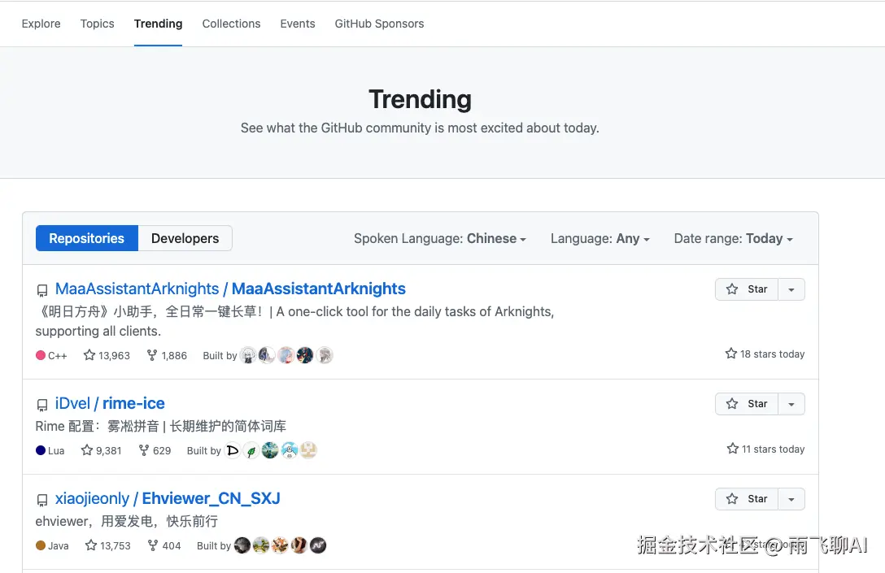Screen dimensions: 885x573
Task: View the 1,886 forks of MaaAssistantArknights
Action: click(167, 355)
